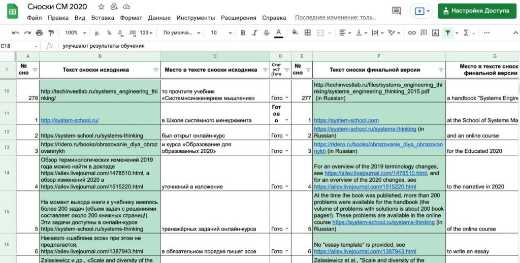Toggle bold formatting
The height and width of the screenshot is (263, 520).
243,33
